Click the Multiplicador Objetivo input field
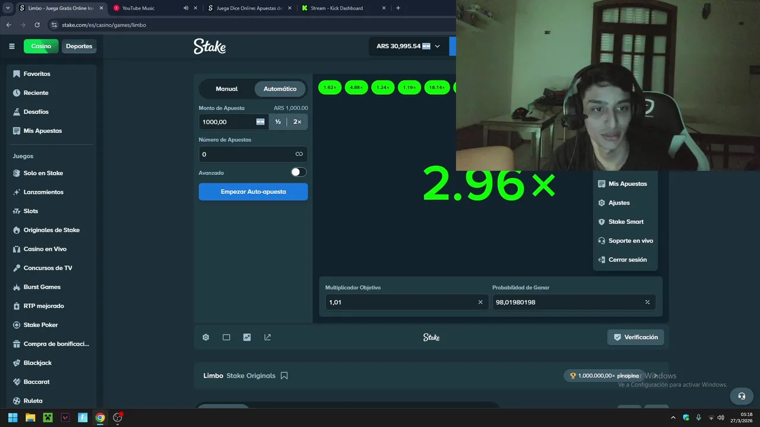The height and width of the screenshot is (427, 760). [x=407, y=302]
